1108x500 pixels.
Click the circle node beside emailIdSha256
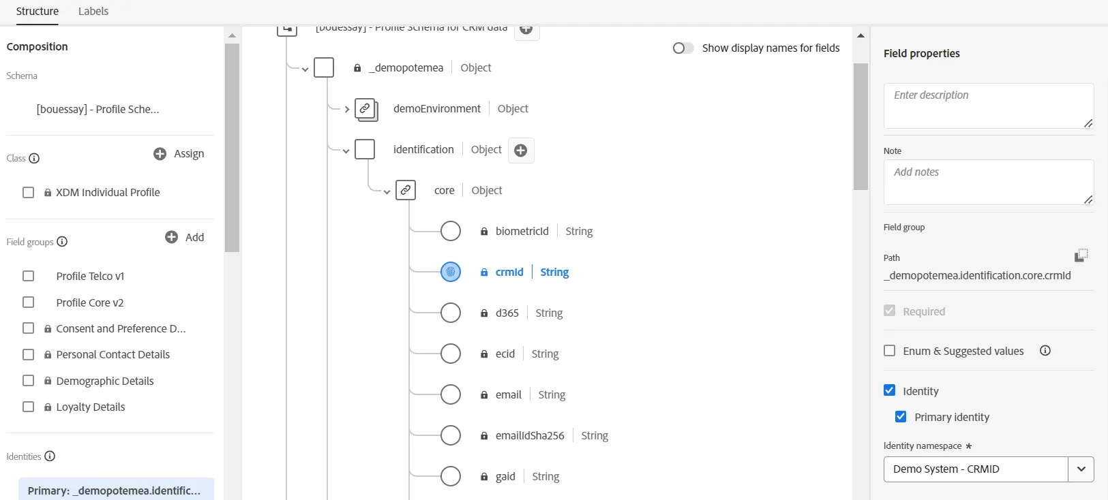(451, 435)
